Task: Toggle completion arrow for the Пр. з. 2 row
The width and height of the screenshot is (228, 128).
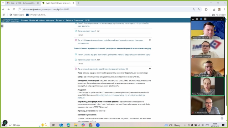Action: (x=150, y=40)
